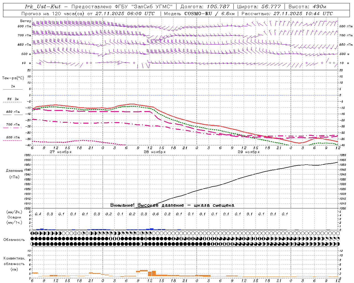Image resolution: width=354 pixels, height=283 pixels.
Task: Click the 850 гПа temperature legend line sample
Action: tap(13, 115)
